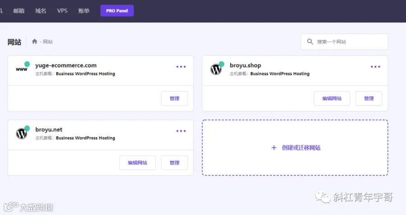Focus the 搜索一个网站 search field

[344, 41]
